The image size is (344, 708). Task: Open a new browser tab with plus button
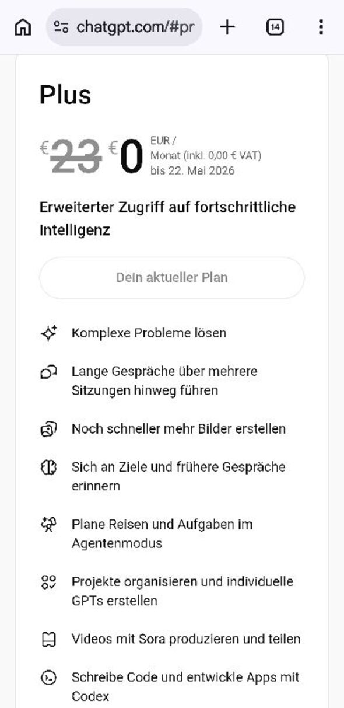[227, 26]
